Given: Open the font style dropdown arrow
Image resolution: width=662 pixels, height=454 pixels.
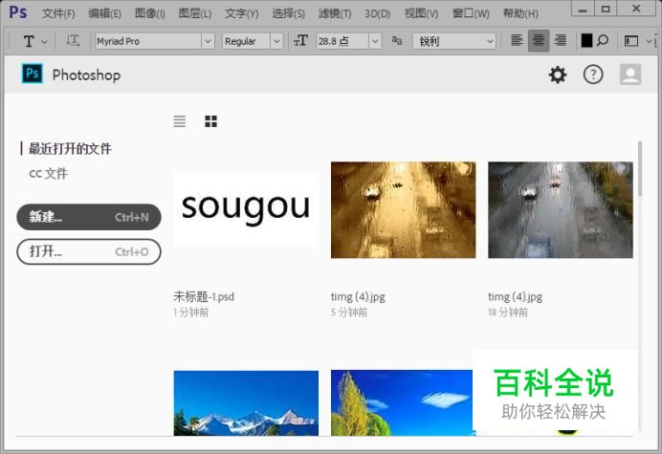Looking at the screenshot, I should coord(276,41).
